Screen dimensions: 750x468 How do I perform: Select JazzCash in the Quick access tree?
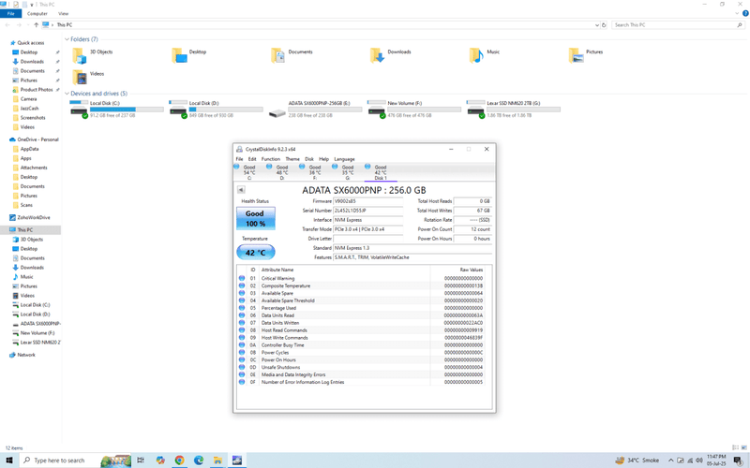point(30,109)
